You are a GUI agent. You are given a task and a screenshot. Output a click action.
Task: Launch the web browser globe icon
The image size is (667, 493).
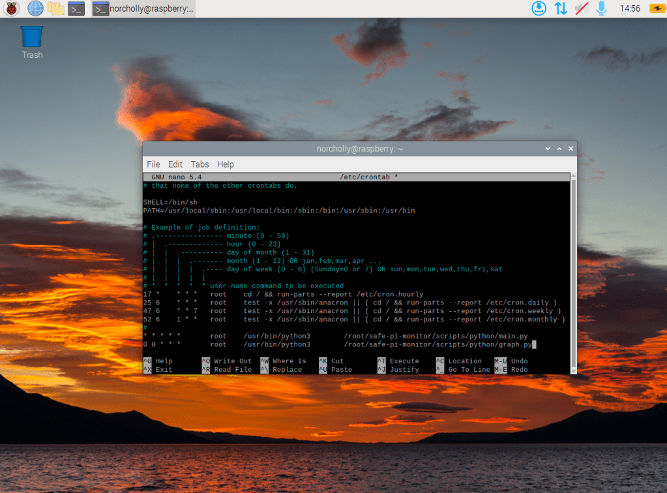(x=35, y=8)
